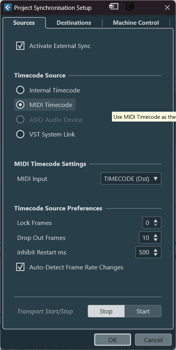This screenshot has height=350, width=176.
Task: Dismiss the dialog with Cancel
Action: tap(153, 340)
